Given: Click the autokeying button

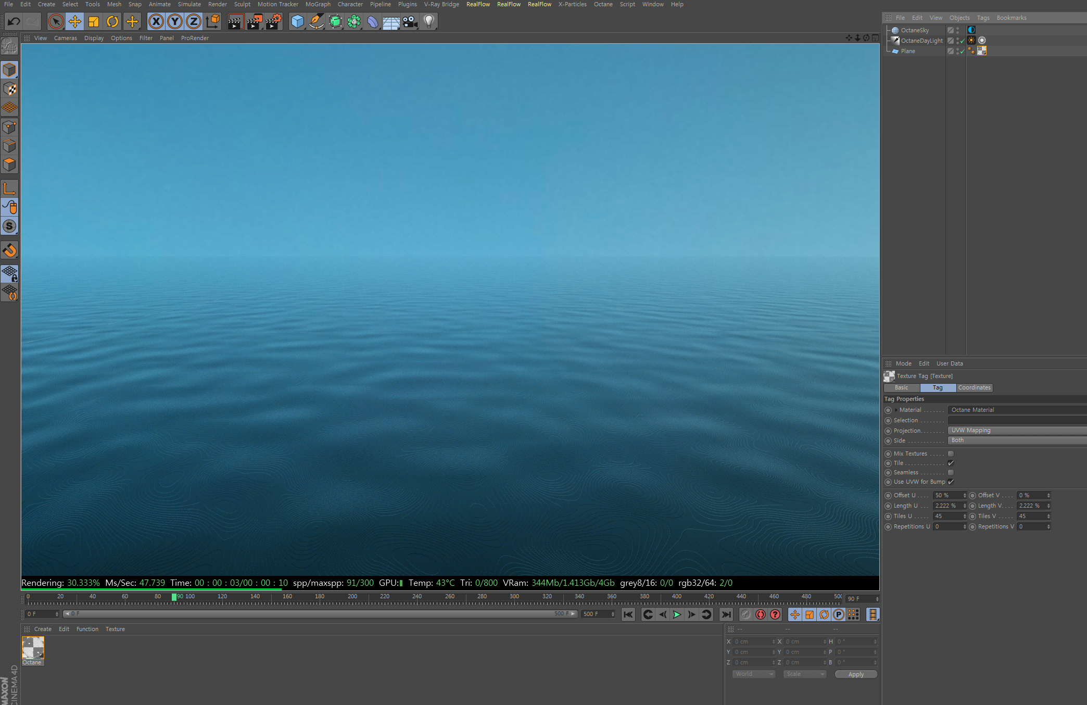Looking at the screenshot, I should (x=761, y=614).
